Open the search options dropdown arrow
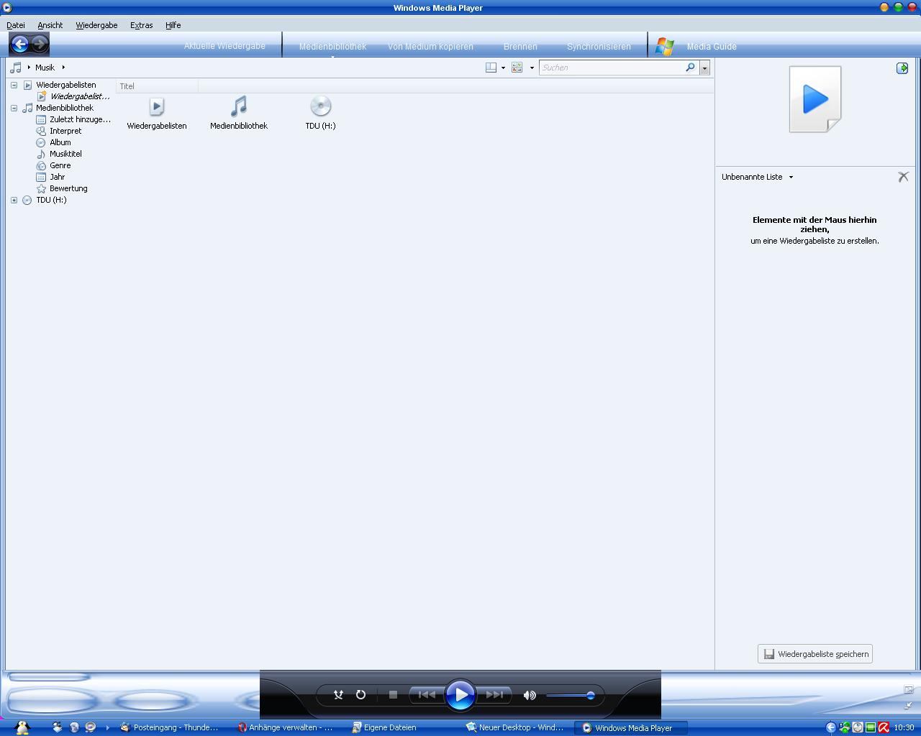The height and width of the screenshot is (736, 921). (x=704, y=68)
